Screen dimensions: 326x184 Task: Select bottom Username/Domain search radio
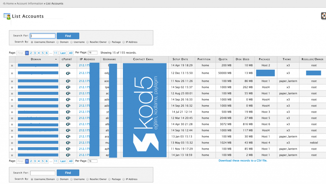[32, 179]
